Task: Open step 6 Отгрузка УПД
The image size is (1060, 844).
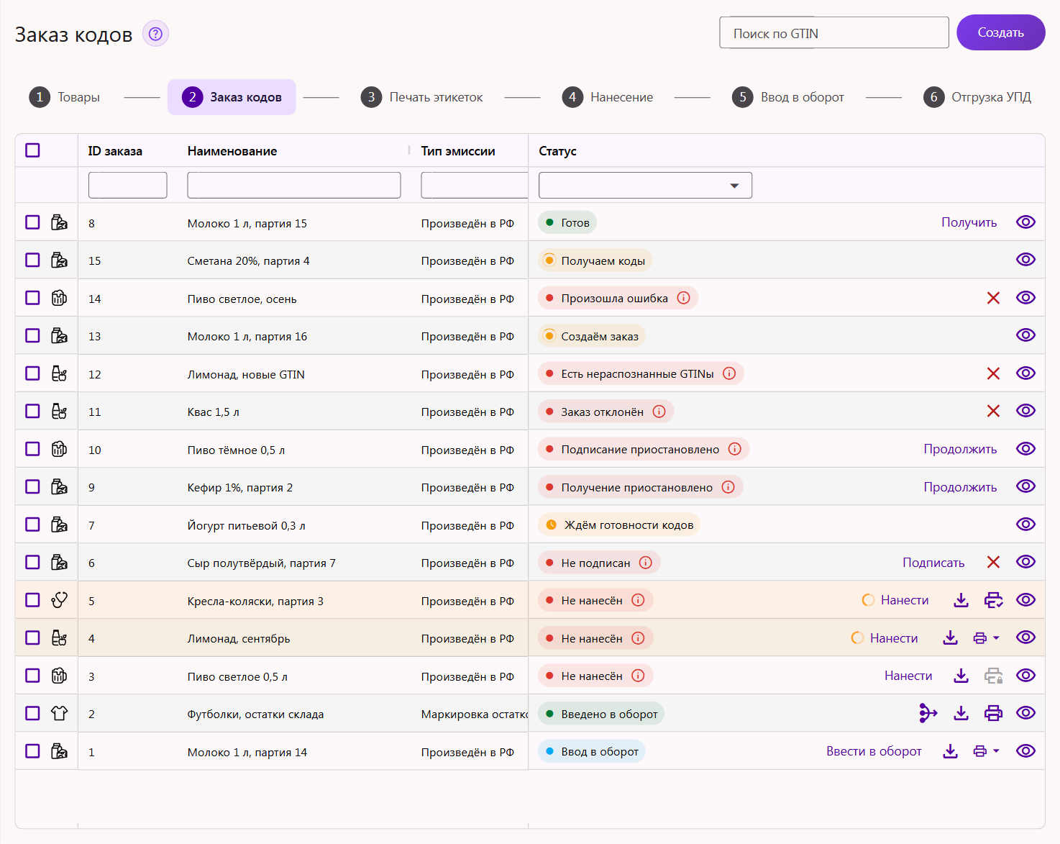Action: (977, 97)
